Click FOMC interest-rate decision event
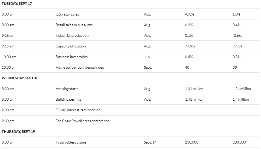261x149 pixels. pyautogui.click(x=78, y=110)
